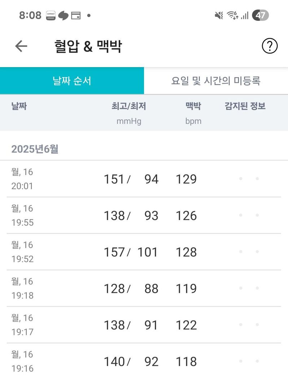Open the help question mark icon
This screenshot has width=288, height=375.
point(269,46)
